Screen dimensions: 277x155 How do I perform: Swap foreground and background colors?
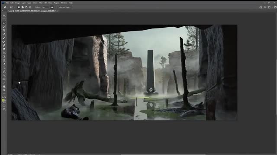coord(5,97)
